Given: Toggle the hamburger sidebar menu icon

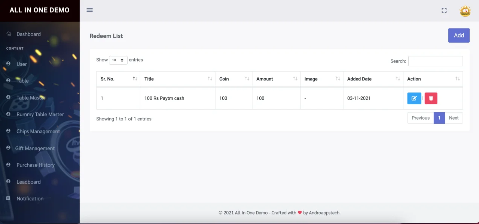Looking at the screenshot, I should point(89,10).
